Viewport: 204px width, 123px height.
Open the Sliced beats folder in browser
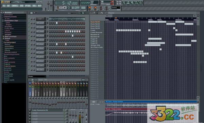point(8,74)
